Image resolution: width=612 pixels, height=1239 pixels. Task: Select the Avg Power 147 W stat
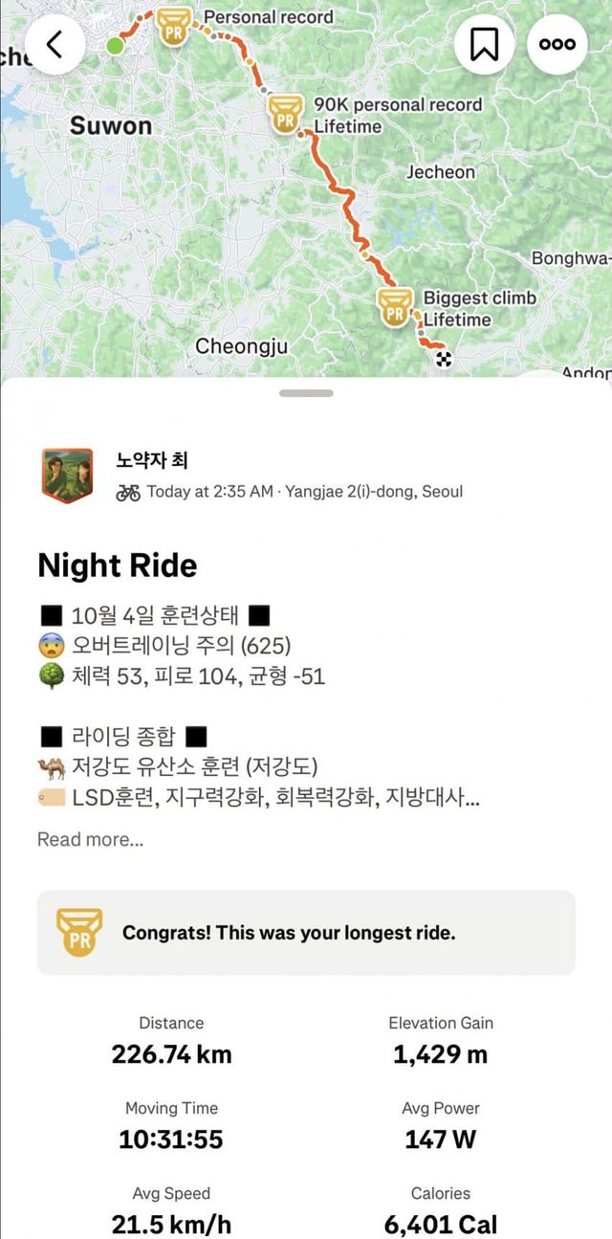441,1125
